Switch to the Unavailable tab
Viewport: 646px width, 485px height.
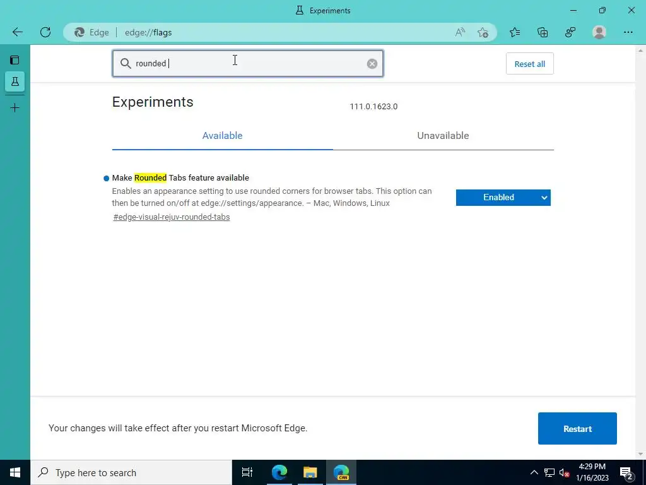[x=443, y=136]
